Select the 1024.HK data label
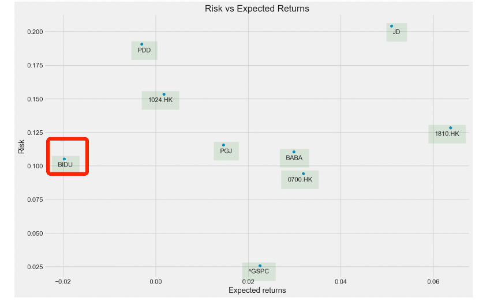The image size is (479, 302). 160,100
